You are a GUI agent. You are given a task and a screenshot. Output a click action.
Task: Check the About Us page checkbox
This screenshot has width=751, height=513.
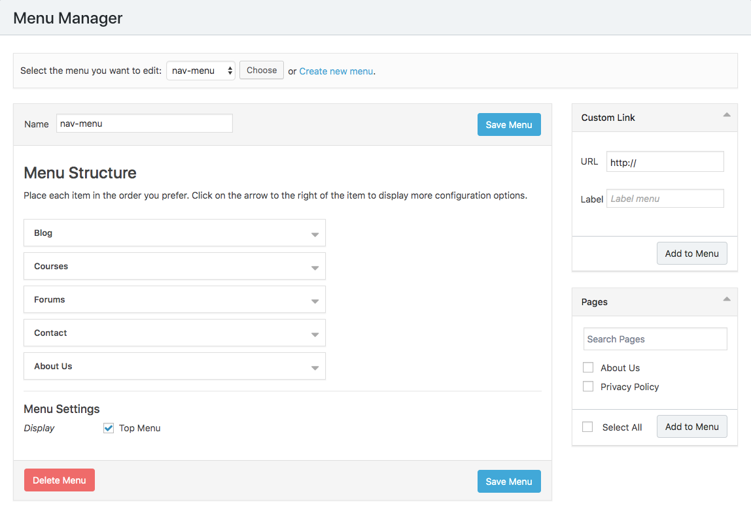(x=588, y=367)
